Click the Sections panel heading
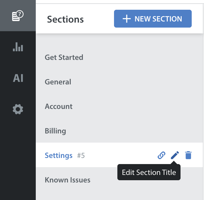Viewport: 204px width, 200px height. (65, 19)
